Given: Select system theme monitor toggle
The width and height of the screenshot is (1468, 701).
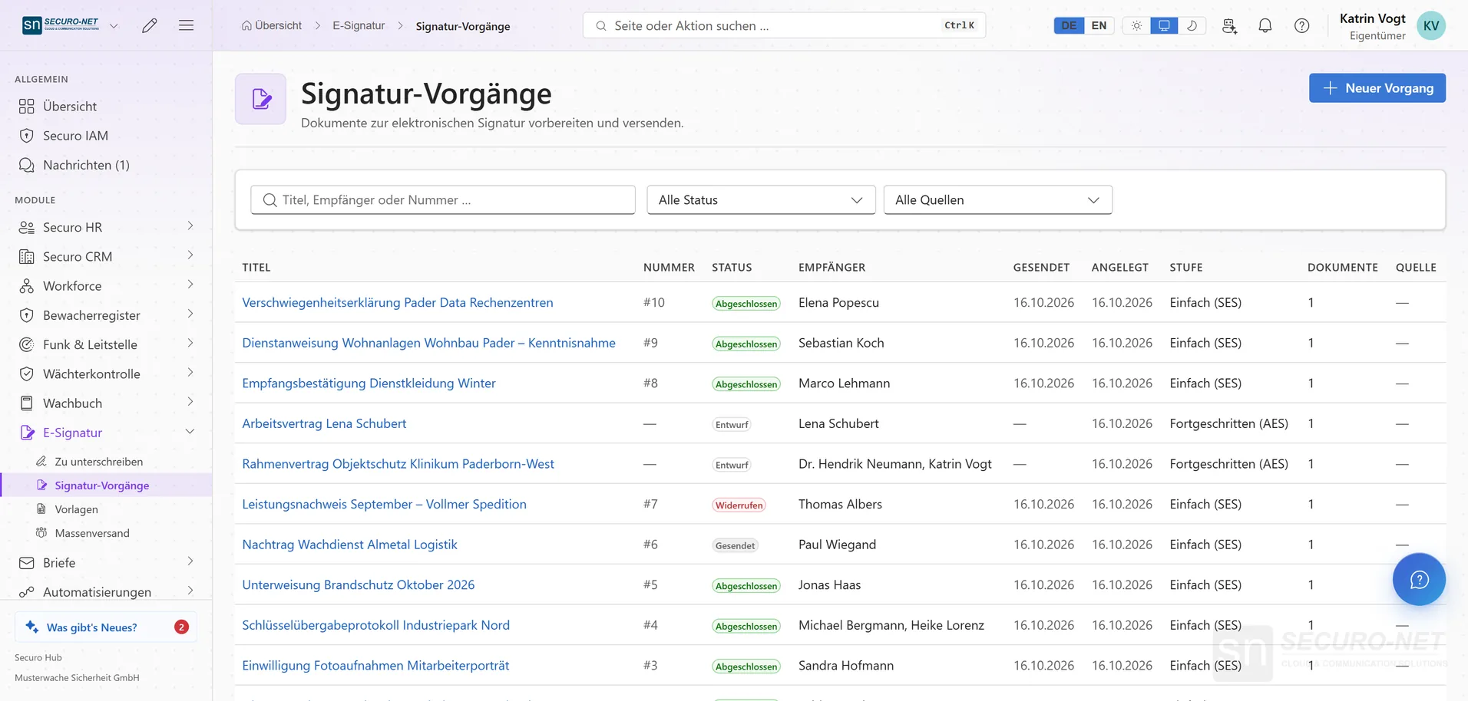Looking at the screenshot, I should [1164, 25].
